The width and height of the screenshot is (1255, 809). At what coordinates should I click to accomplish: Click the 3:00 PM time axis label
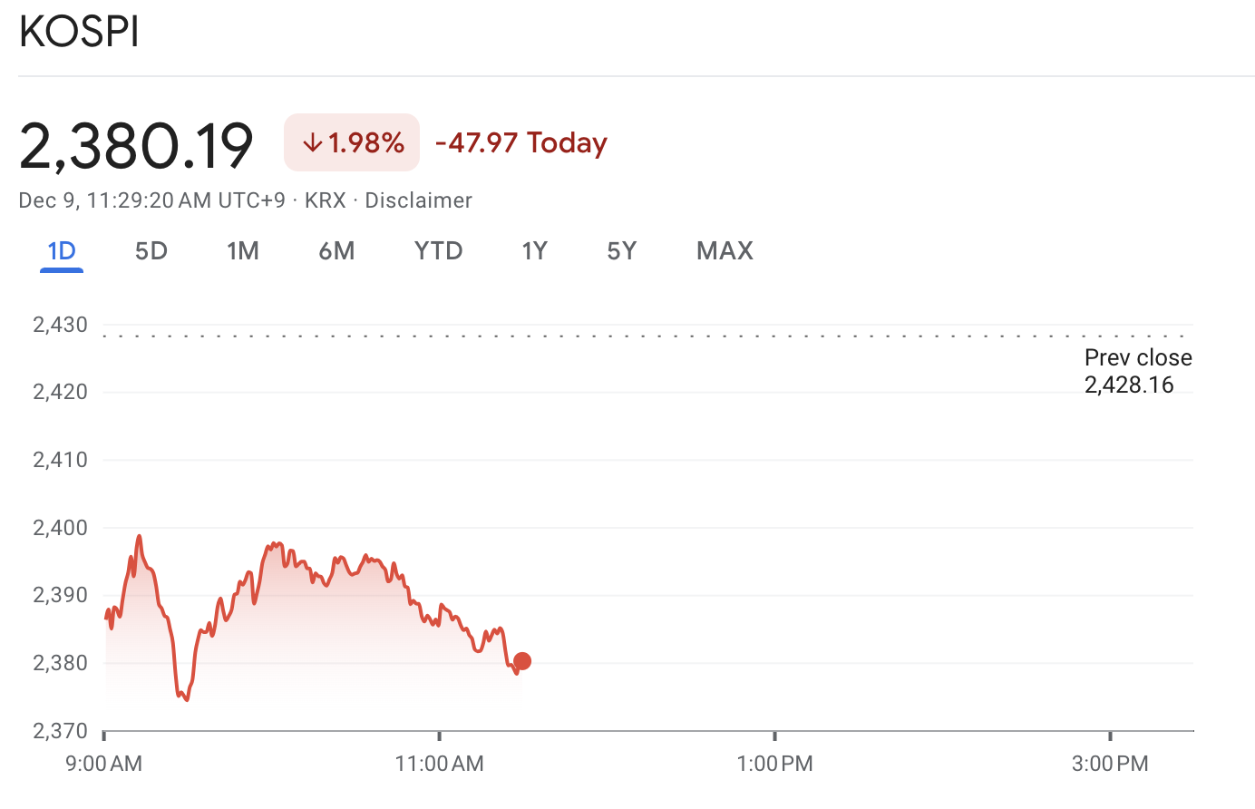pos(1110,764)
